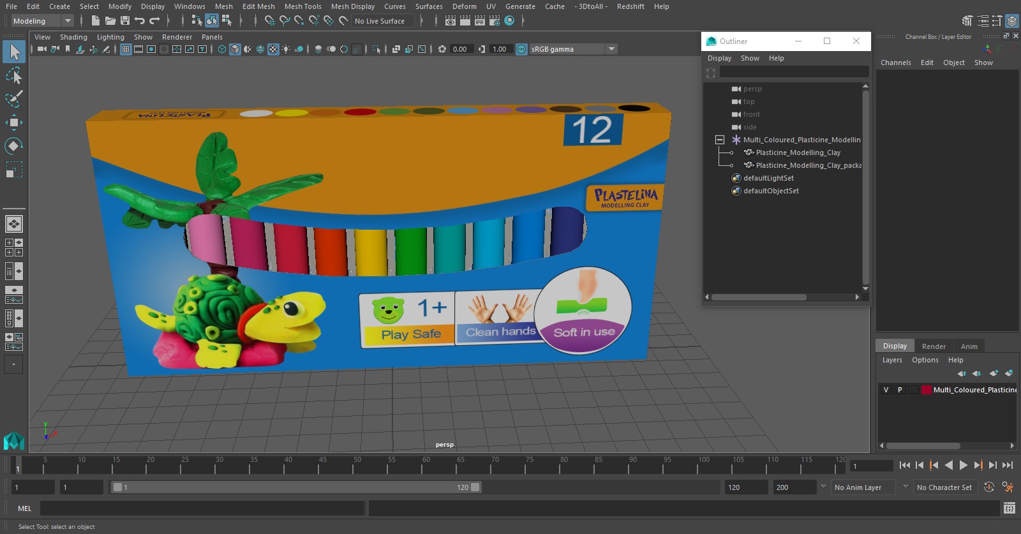Click the IPR render icon
This screenshot has height=534, width=1021.
pos(480,21)
